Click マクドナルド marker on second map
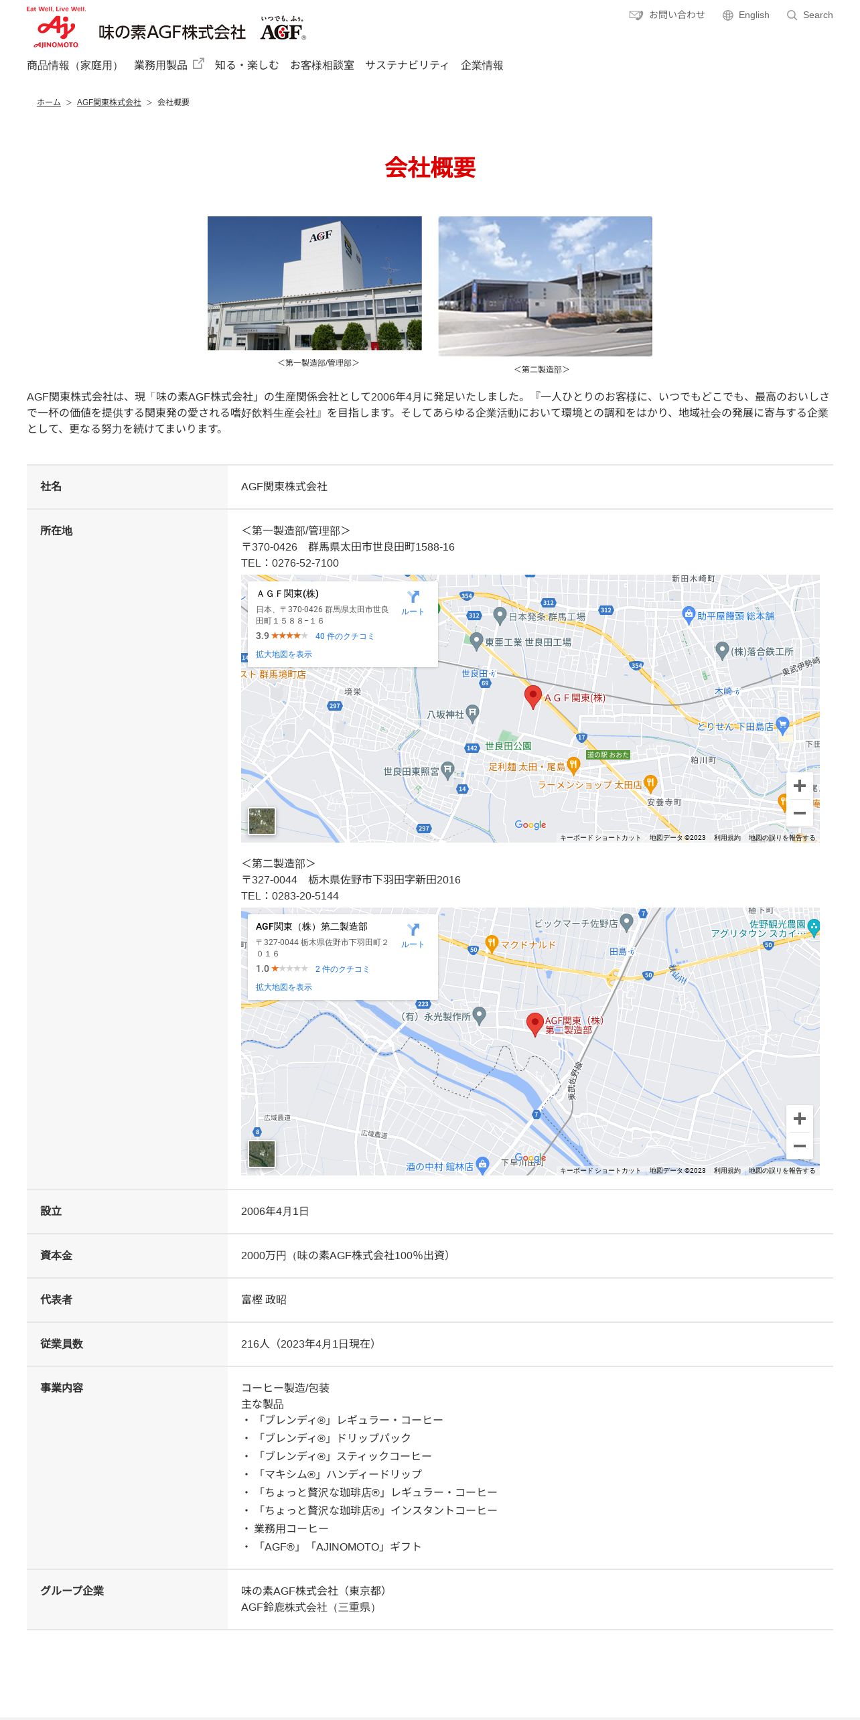Image resolution: width=860 pixels, height=1720 pixels. coord(492,944)
